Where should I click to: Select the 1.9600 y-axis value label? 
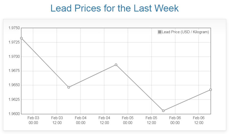coord(14,114)
